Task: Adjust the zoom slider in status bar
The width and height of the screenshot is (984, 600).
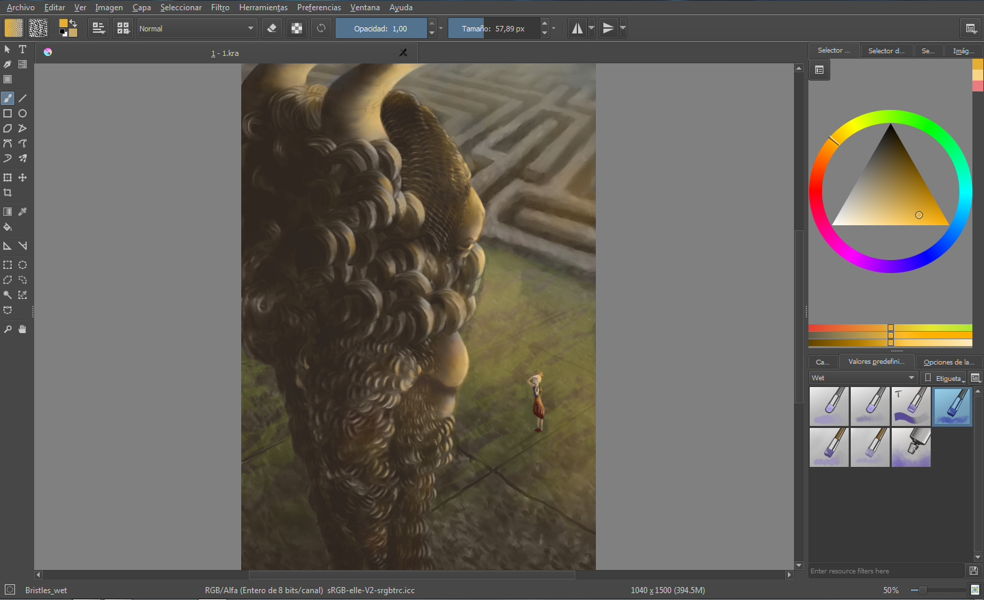Action: click(x=938, y=590)
